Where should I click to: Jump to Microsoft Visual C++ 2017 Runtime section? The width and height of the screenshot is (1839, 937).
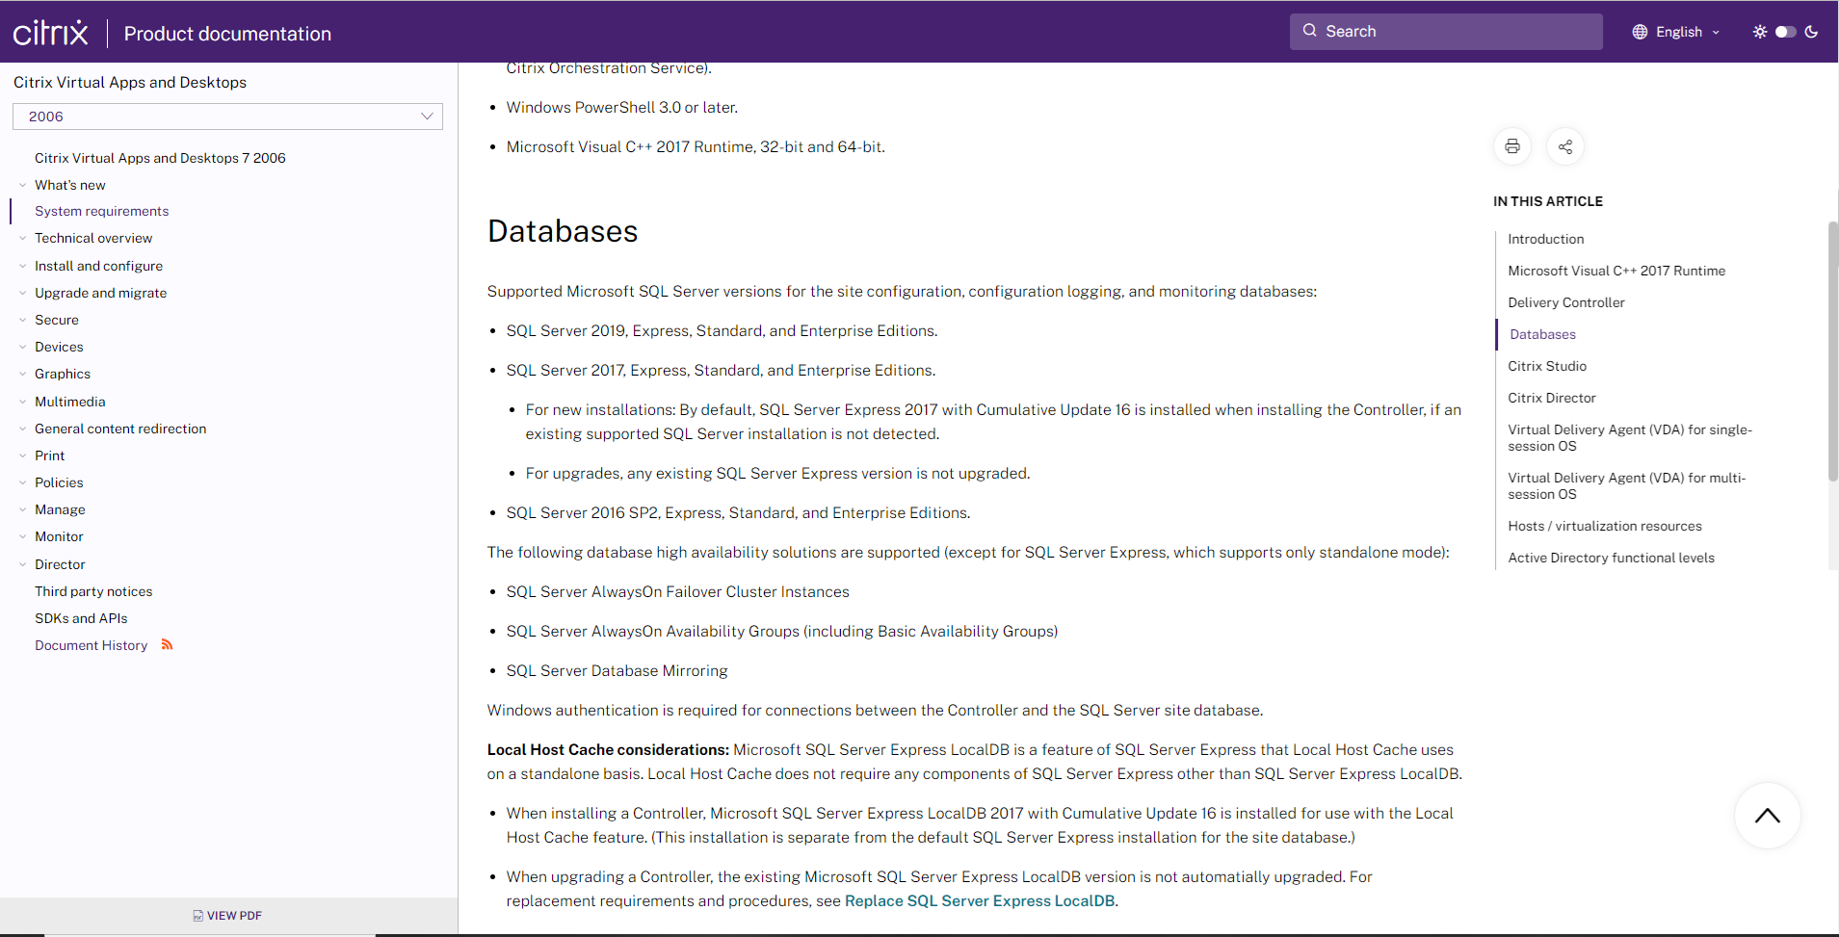pos(1616,271)
